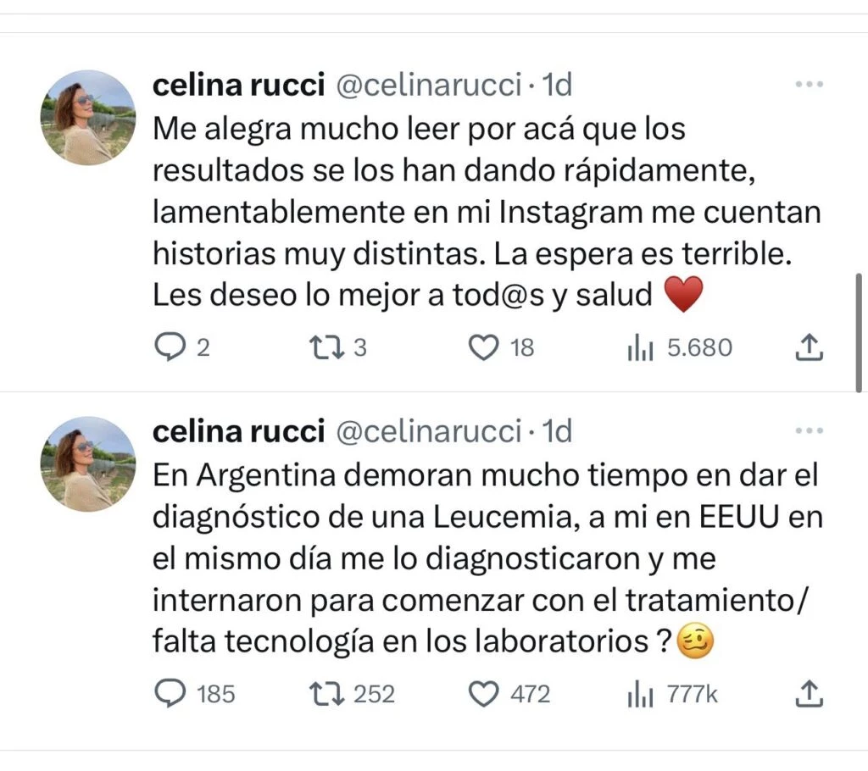
Task: Open the second tweet's 1d timestamp
Action: (557, 432)
